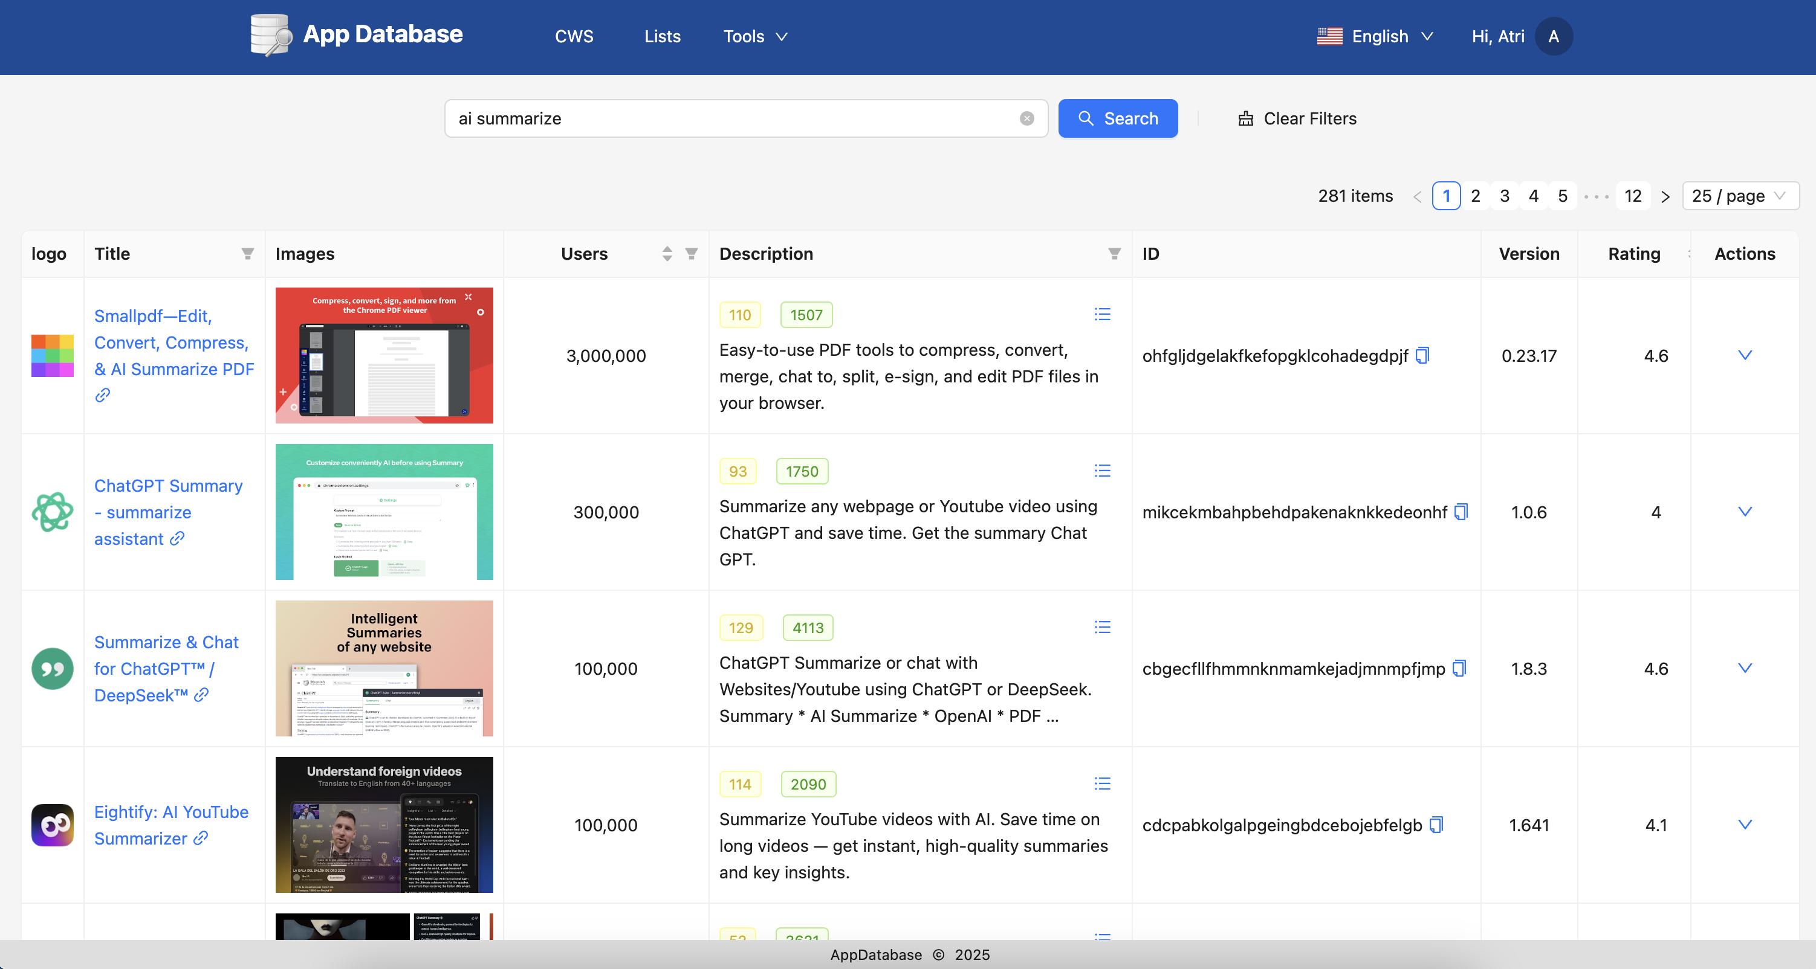This screenshot has height=969, width=1816.
Task: Go to results page 2
Action: tap(1476, 196)
